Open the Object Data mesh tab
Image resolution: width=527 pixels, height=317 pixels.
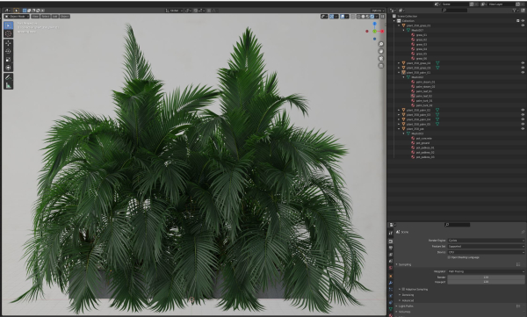click(391, 309)
